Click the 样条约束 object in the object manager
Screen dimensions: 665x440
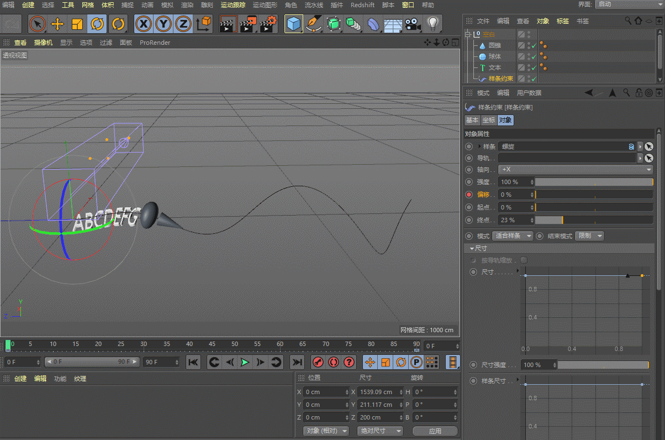click(x=500, y=78)
